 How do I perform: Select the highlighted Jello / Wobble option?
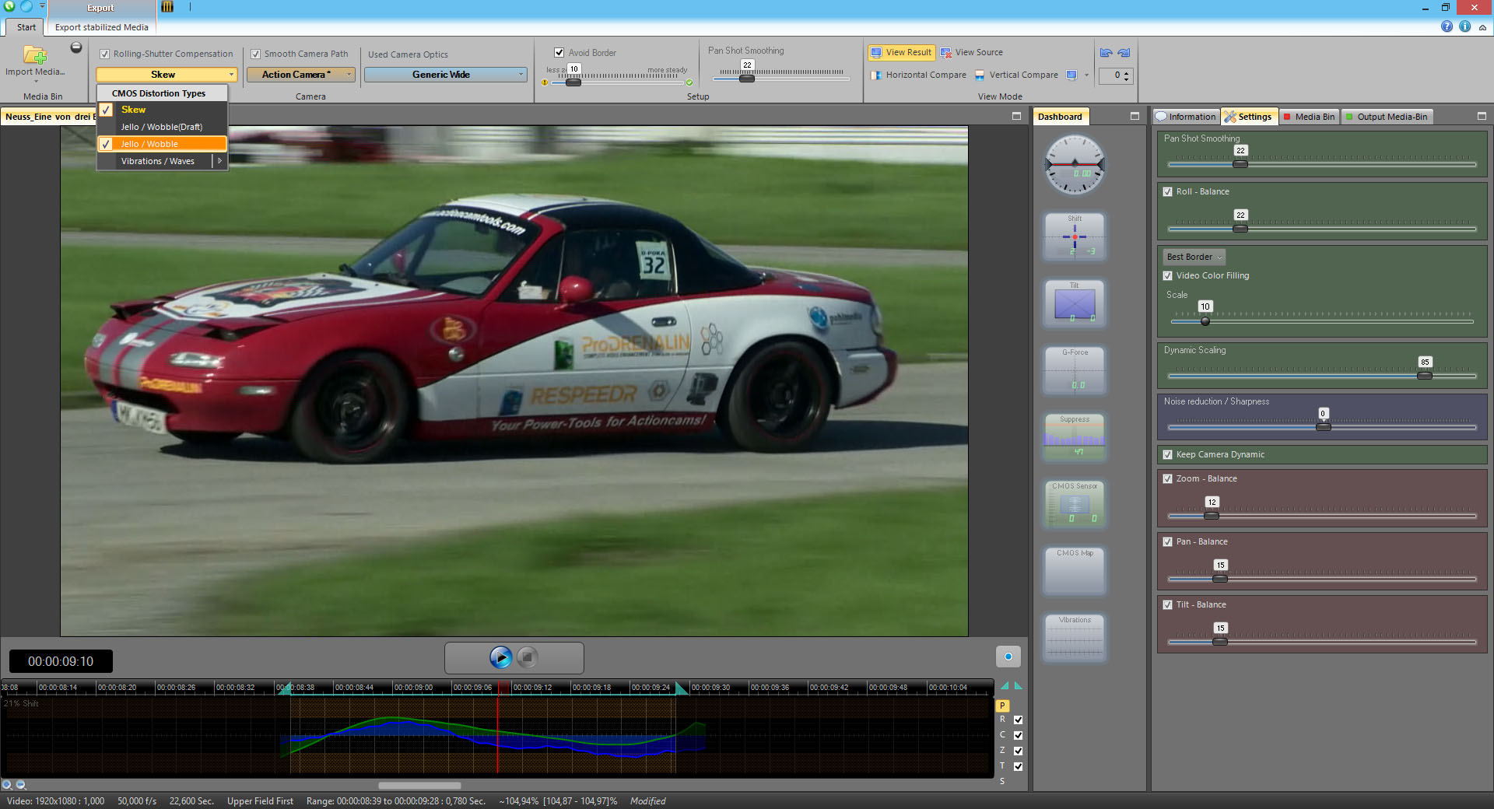(162, 144)
